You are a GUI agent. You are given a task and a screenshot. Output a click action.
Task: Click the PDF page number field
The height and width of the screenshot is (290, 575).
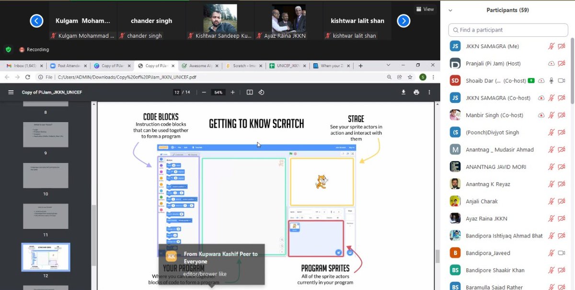[177, 92]
